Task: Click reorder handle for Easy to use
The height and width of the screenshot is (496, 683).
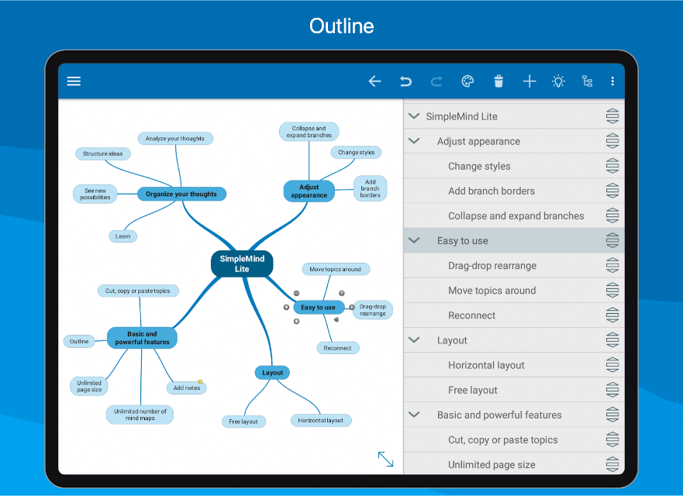Action: 612,240
